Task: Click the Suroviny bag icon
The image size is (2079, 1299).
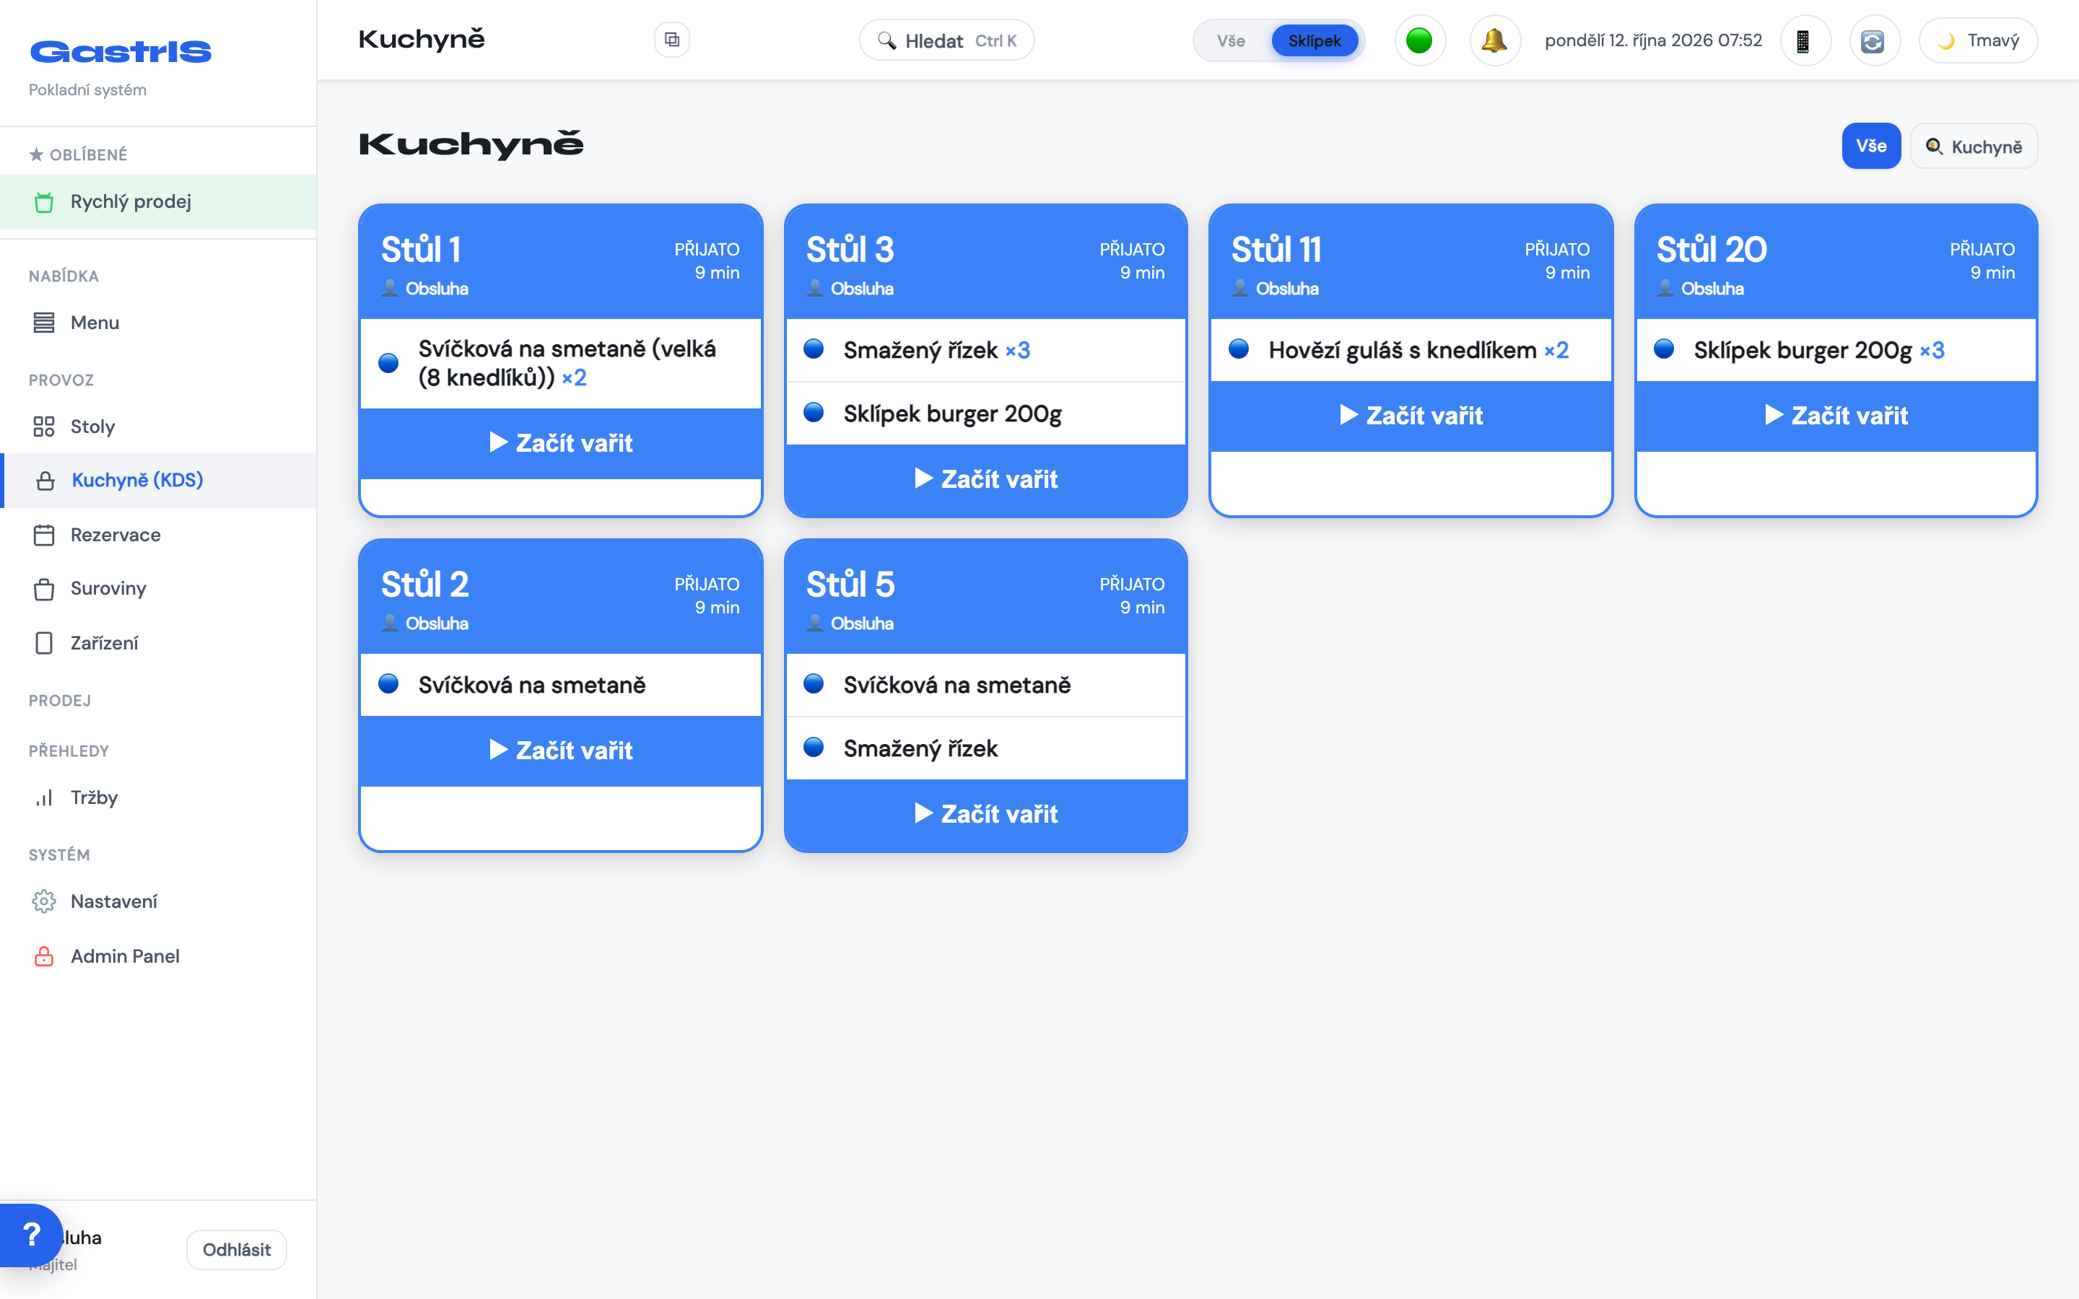Action: pyautogui.click(x=44, y=590)
